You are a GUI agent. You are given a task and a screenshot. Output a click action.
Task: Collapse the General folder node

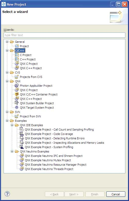coord(7,42)
